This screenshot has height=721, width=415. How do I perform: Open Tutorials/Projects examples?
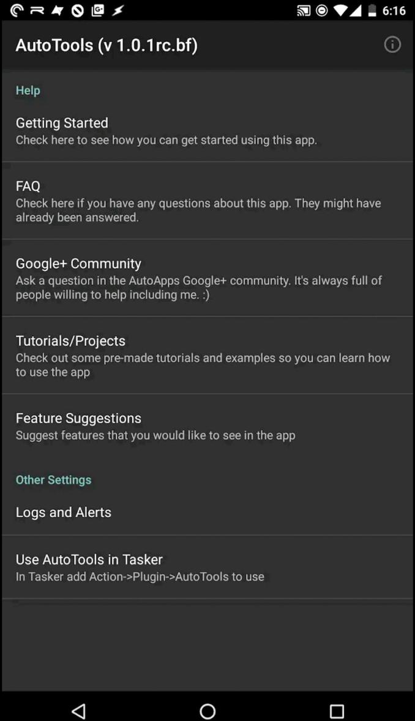click(207, 355)
